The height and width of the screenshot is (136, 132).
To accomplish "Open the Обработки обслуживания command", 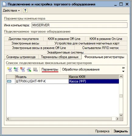I will pyautogui.click(x=81, y=69).
